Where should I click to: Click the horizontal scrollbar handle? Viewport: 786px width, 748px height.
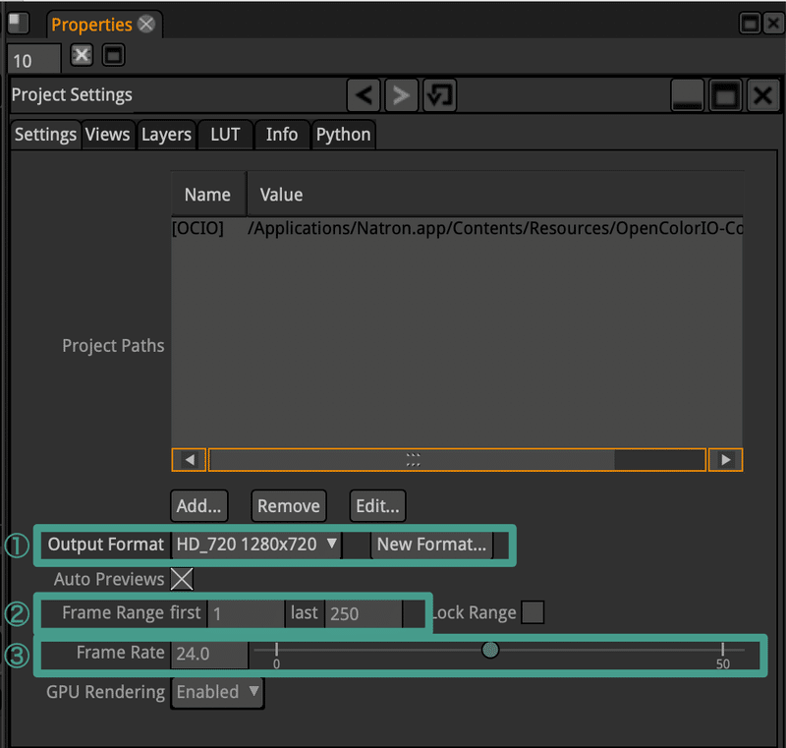point(413,460)
